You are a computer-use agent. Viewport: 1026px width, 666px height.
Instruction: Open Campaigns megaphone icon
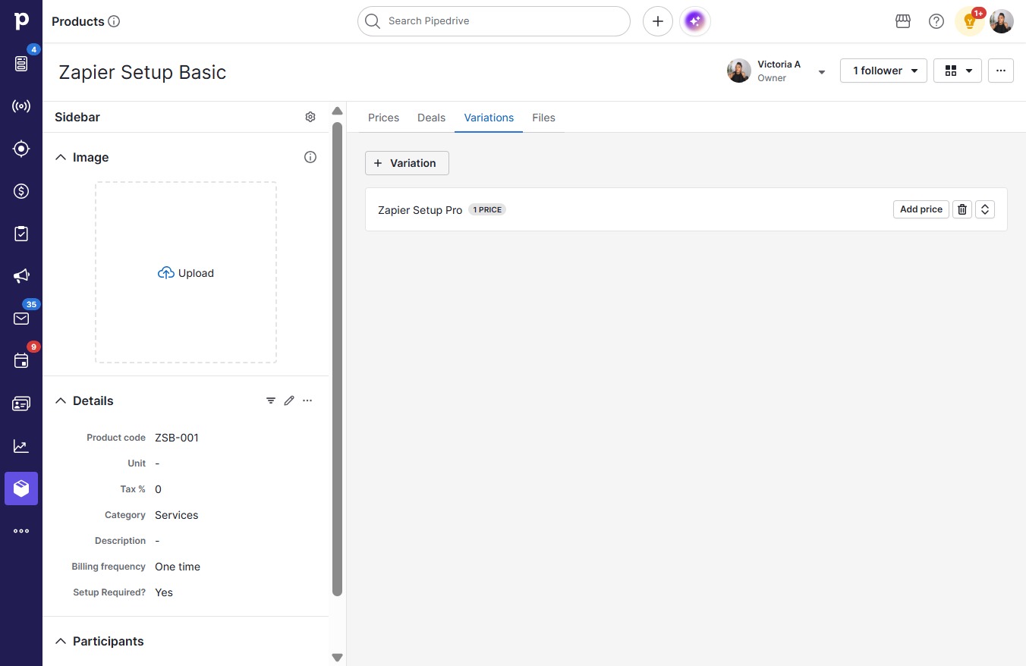pos(21,276)
